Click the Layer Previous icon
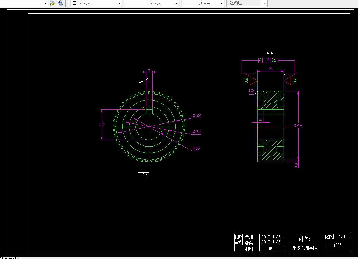The height and width of the screenshot is (259, 358). click(60, 3)
